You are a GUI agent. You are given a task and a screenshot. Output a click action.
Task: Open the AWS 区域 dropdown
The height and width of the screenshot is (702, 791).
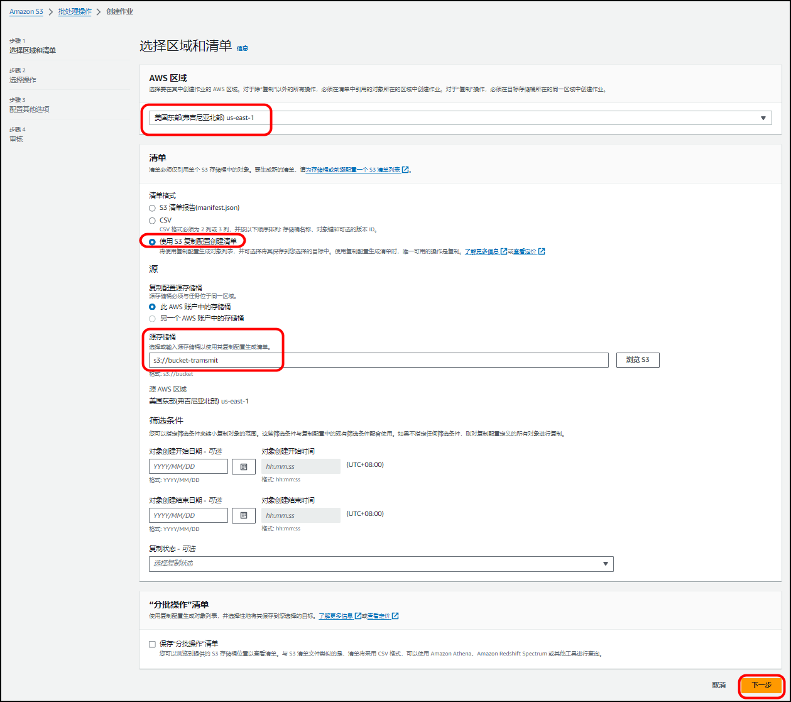click(x=460, y=118)
